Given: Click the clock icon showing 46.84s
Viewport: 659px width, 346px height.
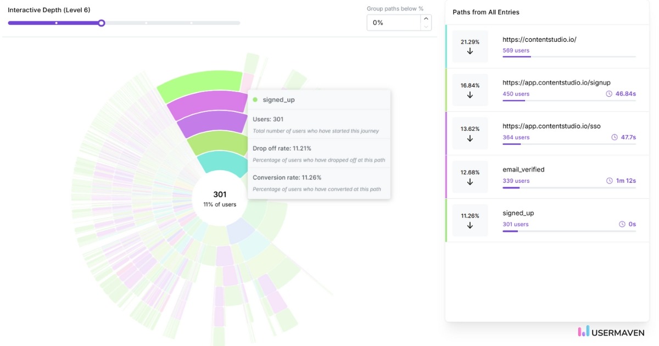Looking at the screenshot, I should [610, 93].
